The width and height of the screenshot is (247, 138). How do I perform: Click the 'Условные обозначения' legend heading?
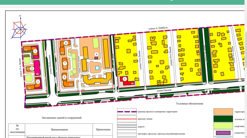[x=190, y=104]
